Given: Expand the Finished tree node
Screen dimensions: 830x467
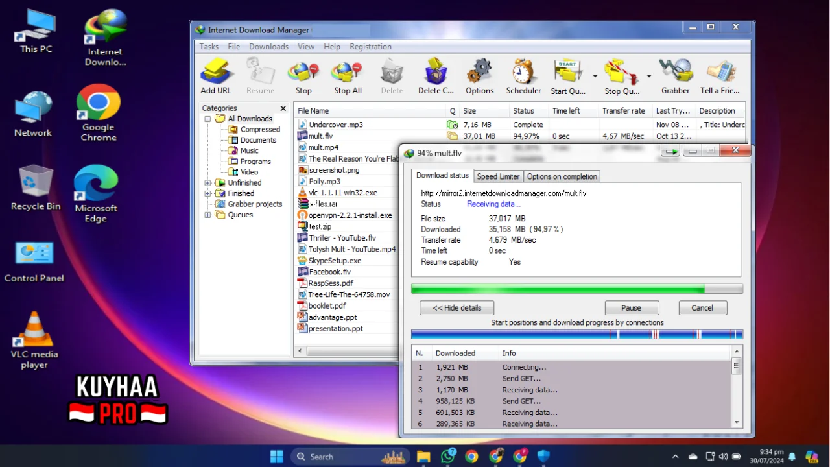Looking at the screenshot, I should click(x=208, y=193).
